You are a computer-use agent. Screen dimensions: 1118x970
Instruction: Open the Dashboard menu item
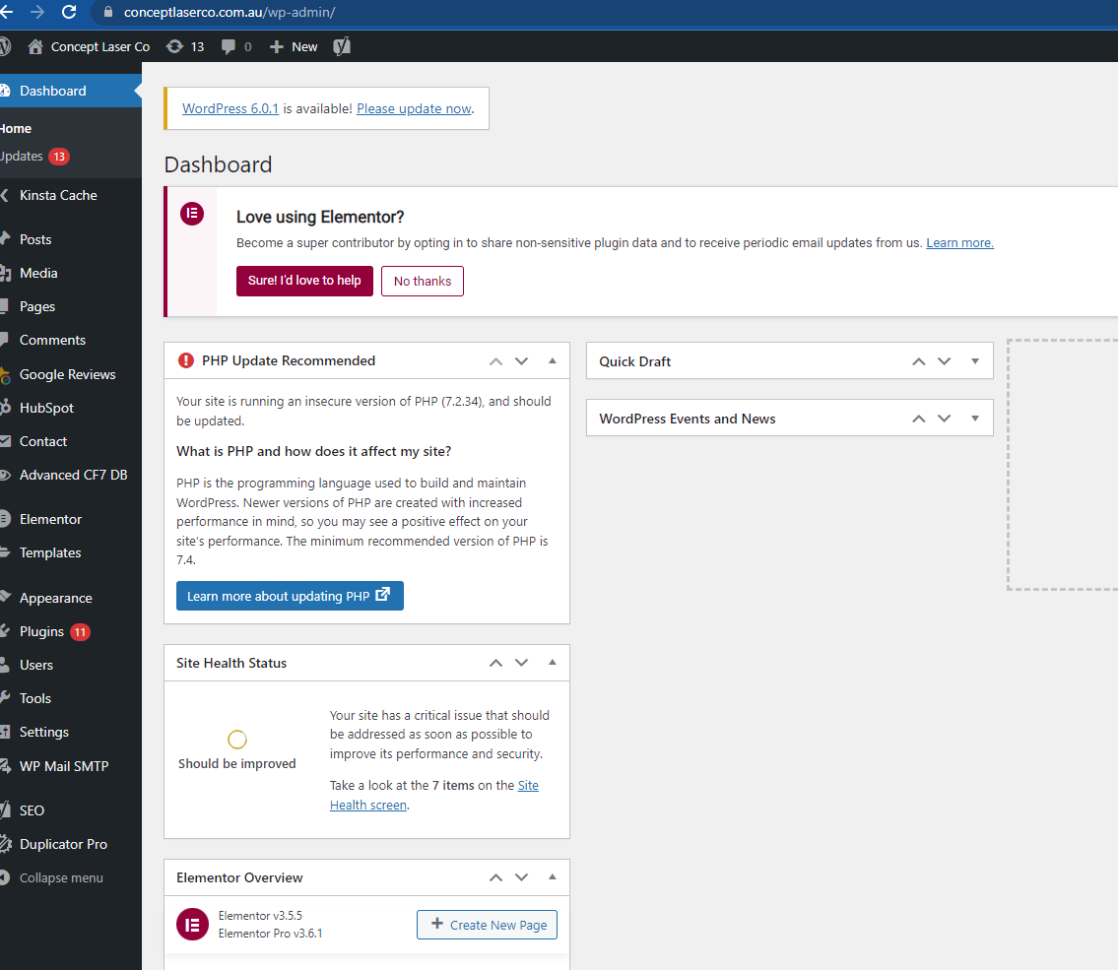[x=71, y=91]
